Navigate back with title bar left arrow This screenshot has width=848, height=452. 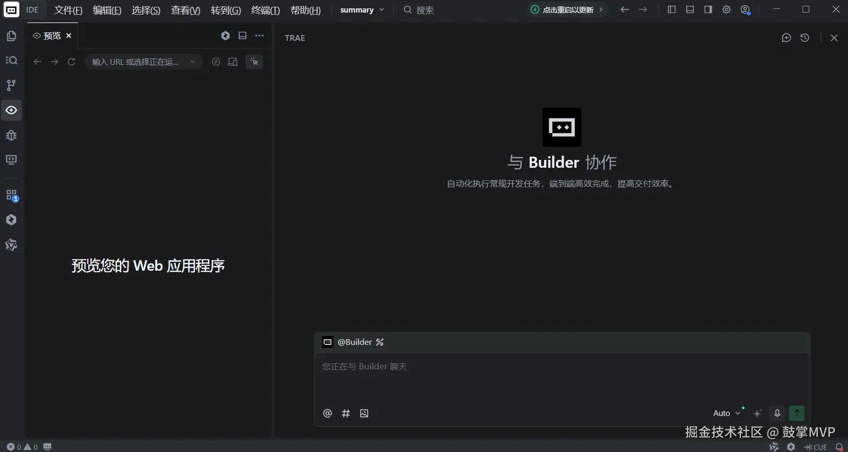(624, 9)
